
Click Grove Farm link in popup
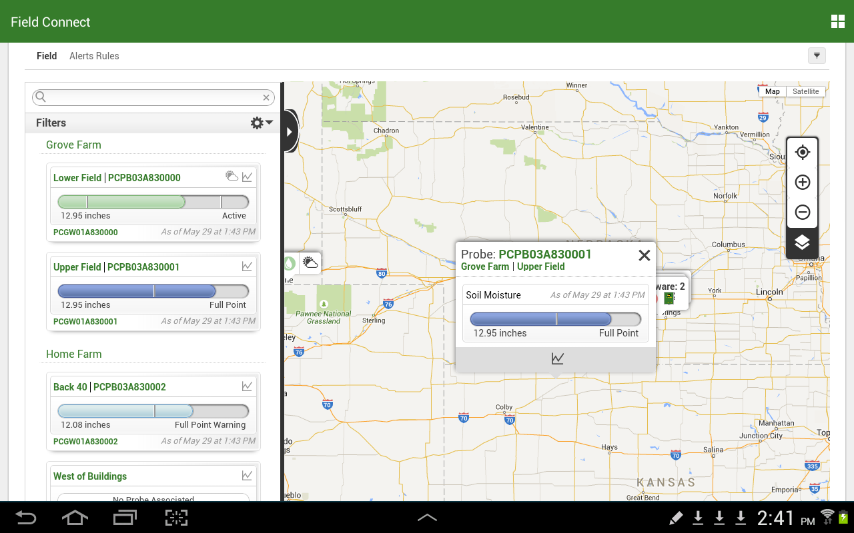tap(485, 266)
